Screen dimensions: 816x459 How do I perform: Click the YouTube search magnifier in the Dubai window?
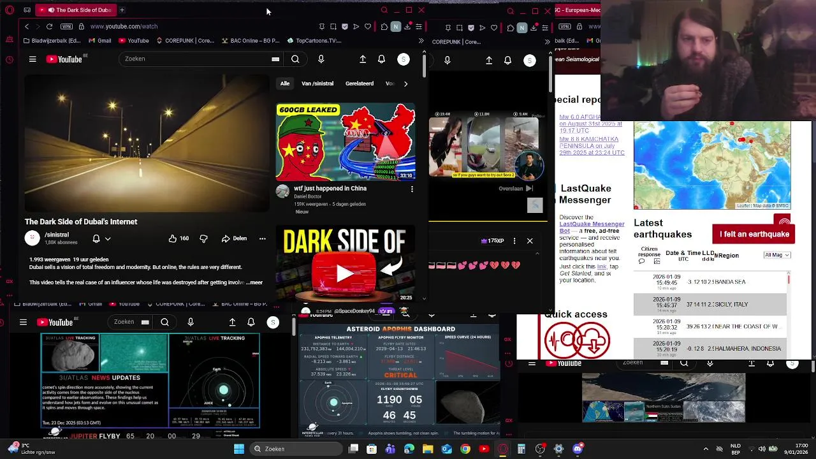coord(295,59)
